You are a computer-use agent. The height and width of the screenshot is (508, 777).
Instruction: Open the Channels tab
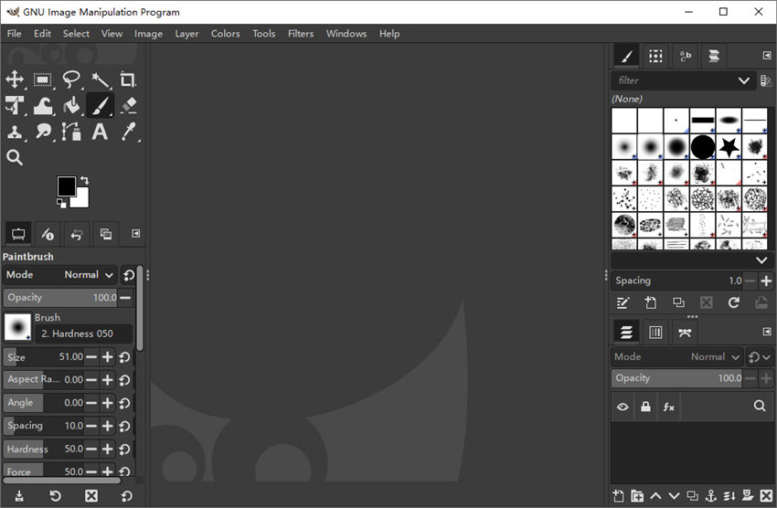(655, 333)
